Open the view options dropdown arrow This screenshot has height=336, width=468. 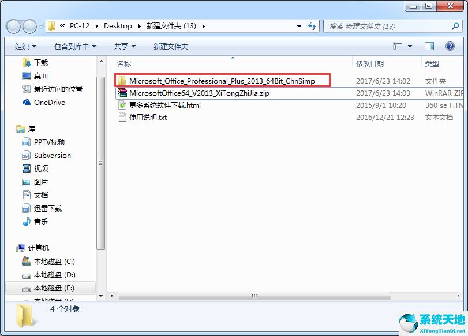click(410, 46)
